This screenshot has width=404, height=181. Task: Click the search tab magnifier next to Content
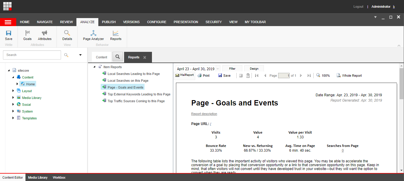(x=118, y=57)
